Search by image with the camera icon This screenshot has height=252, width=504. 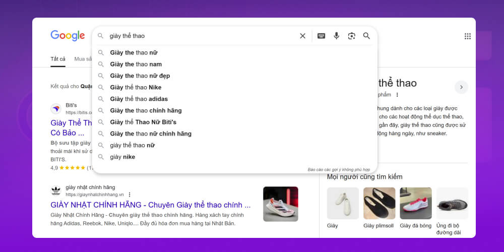pos(351,36)
